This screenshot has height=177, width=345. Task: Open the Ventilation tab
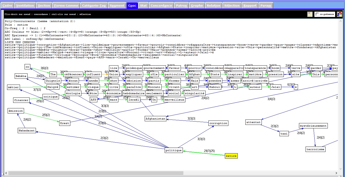pyautogui.click(x=25, y=6)
